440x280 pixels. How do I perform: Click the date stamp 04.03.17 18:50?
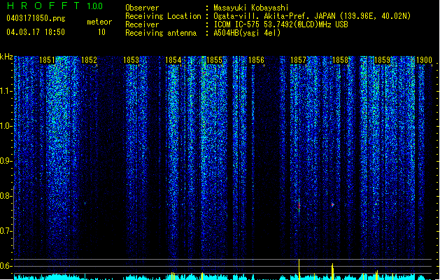pos(36,32)
